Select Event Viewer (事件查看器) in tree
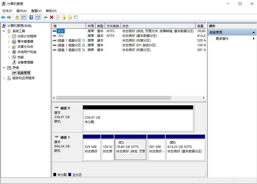Viewport: 257px width, 184px height. pos(25,42)
